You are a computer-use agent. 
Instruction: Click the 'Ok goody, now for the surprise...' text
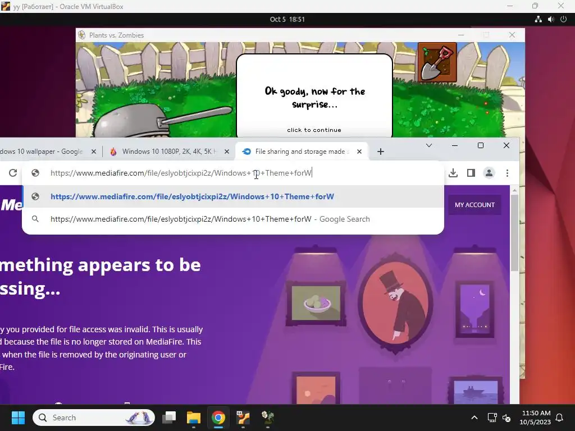point(314,98)
